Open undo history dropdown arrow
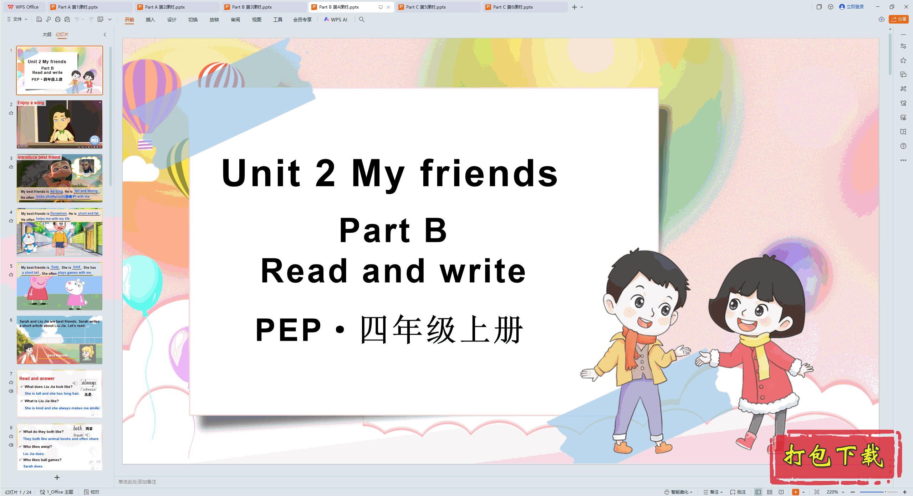Viewport: 913px width, 496px height. [x=83, y=19]
